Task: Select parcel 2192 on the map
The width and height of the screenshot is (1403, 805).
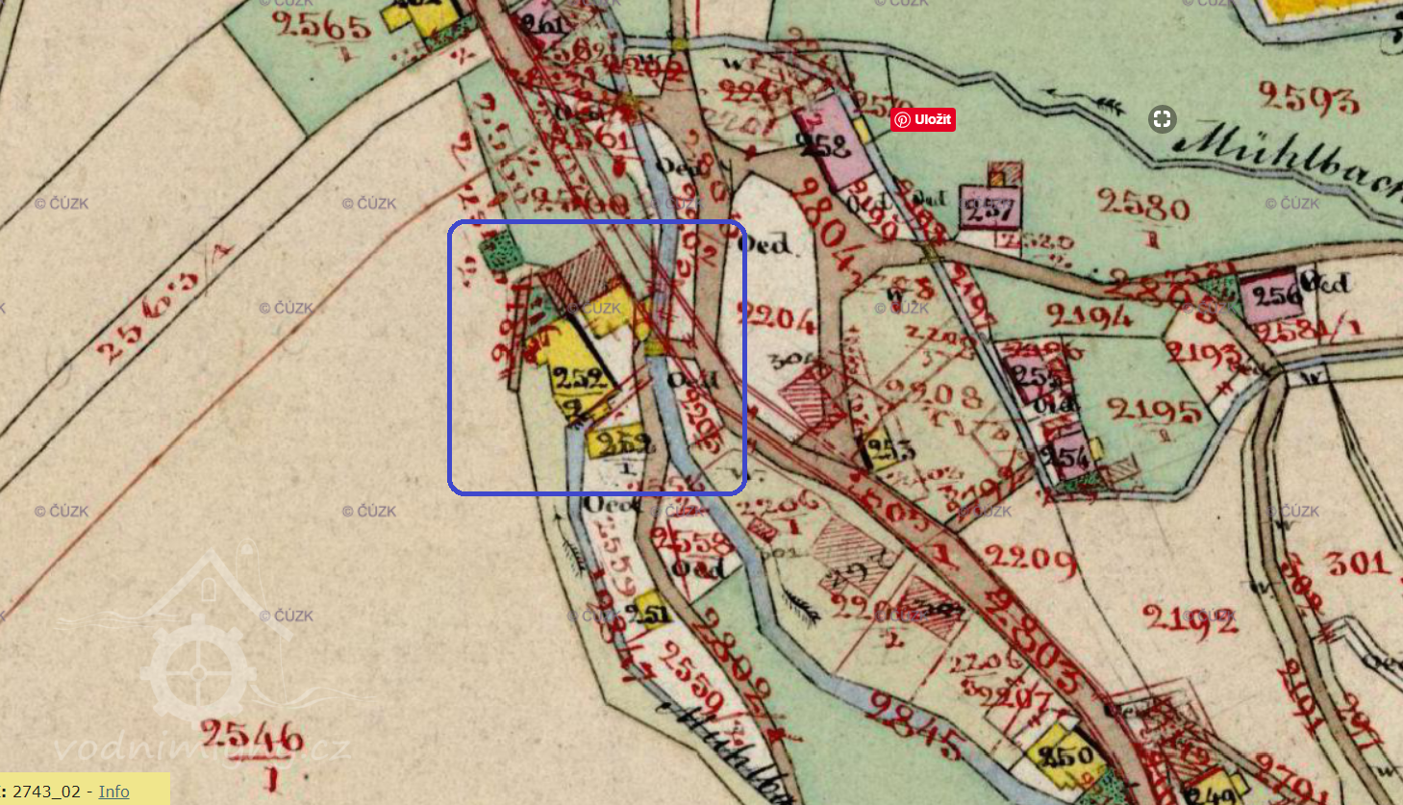Action: 1190,622
